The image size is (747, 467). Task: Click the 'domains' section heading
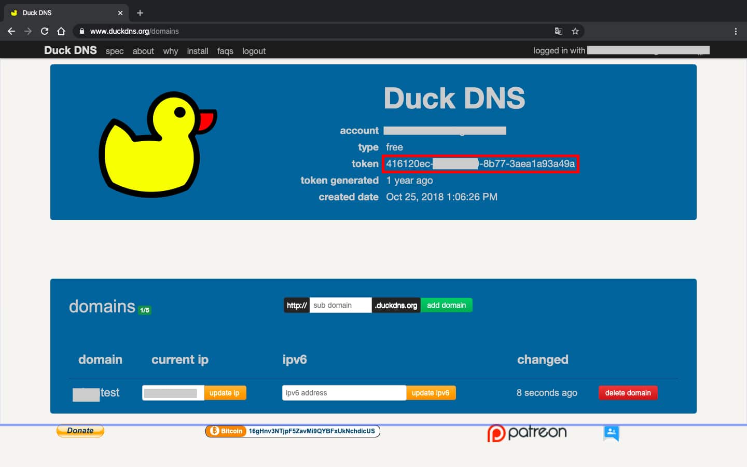click(102, 307)
